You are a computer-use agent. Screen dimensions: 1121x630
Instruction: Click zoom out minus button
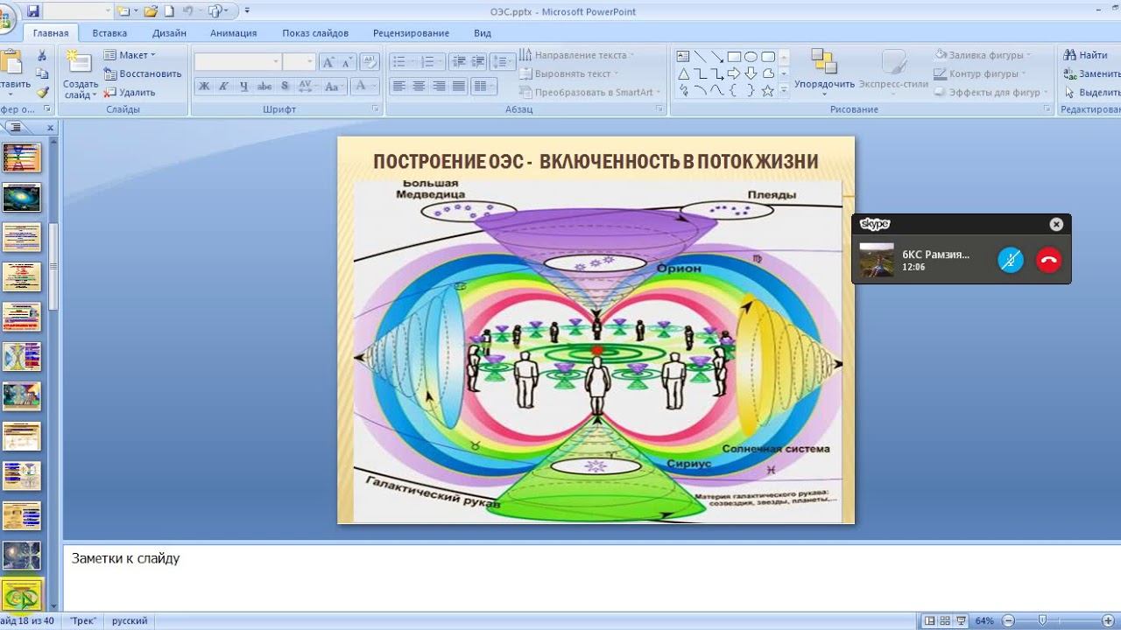[1008, 621]
